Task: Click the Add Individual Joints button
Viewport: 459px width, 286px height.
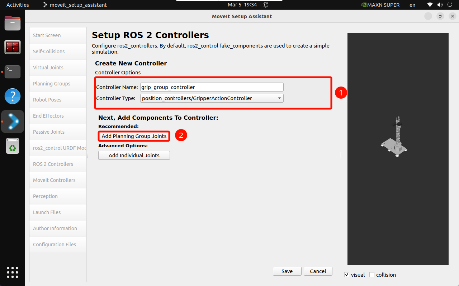Action: (x=134, y=156)
